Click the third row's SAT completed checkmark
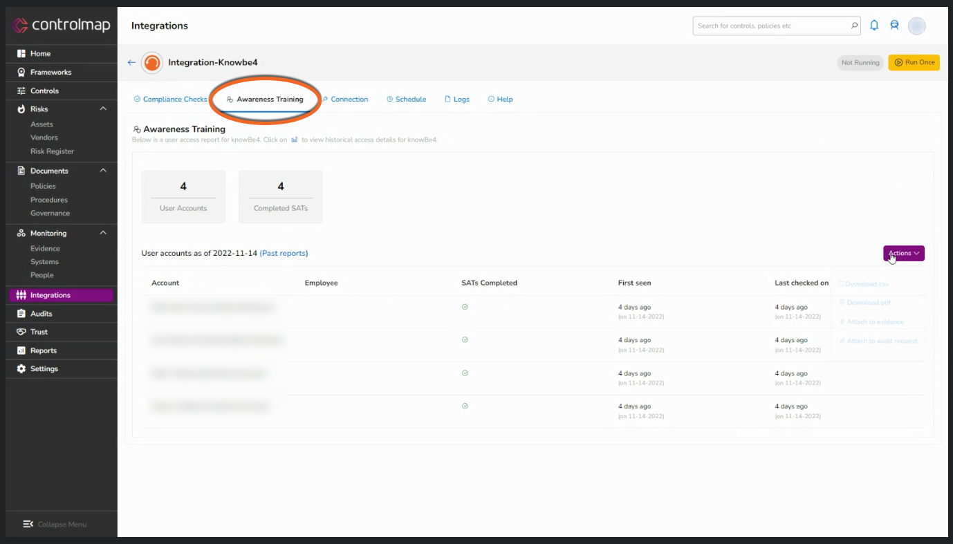The height and width of the screenshot is (544, 953). tap(465, 373)
